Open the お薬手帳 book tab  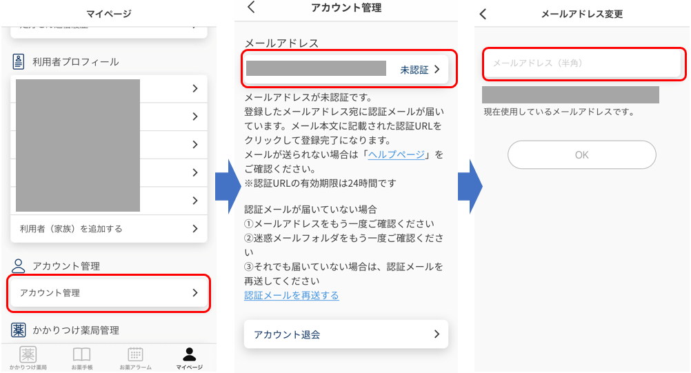pyautogui.click(x=82, y=358)
